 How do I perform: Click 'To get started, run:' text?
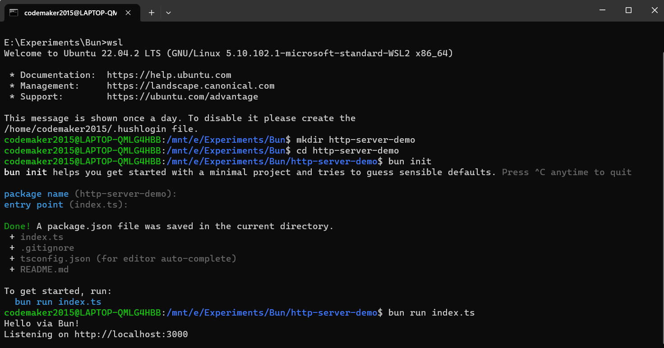(58, 291)
